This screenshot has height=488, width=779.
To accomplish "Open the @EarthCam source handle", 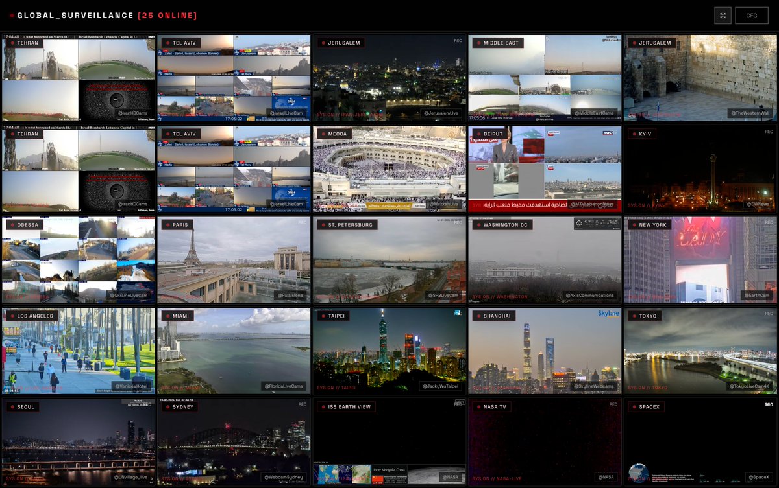I will [757, 295].
